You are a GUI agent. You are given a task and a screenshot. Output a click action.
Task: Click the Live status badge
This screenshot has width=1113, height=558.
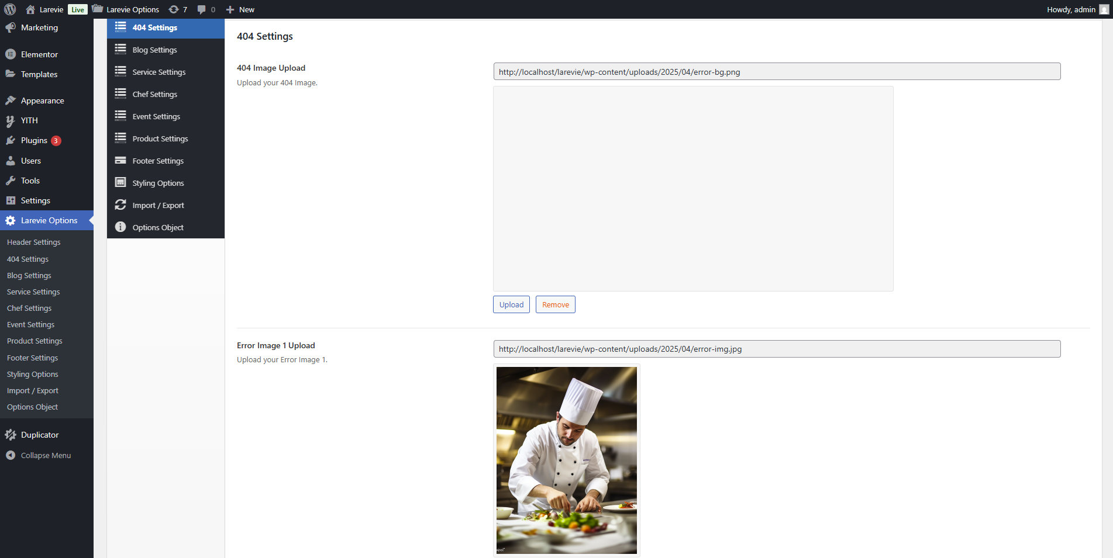(x=78, y=9)
